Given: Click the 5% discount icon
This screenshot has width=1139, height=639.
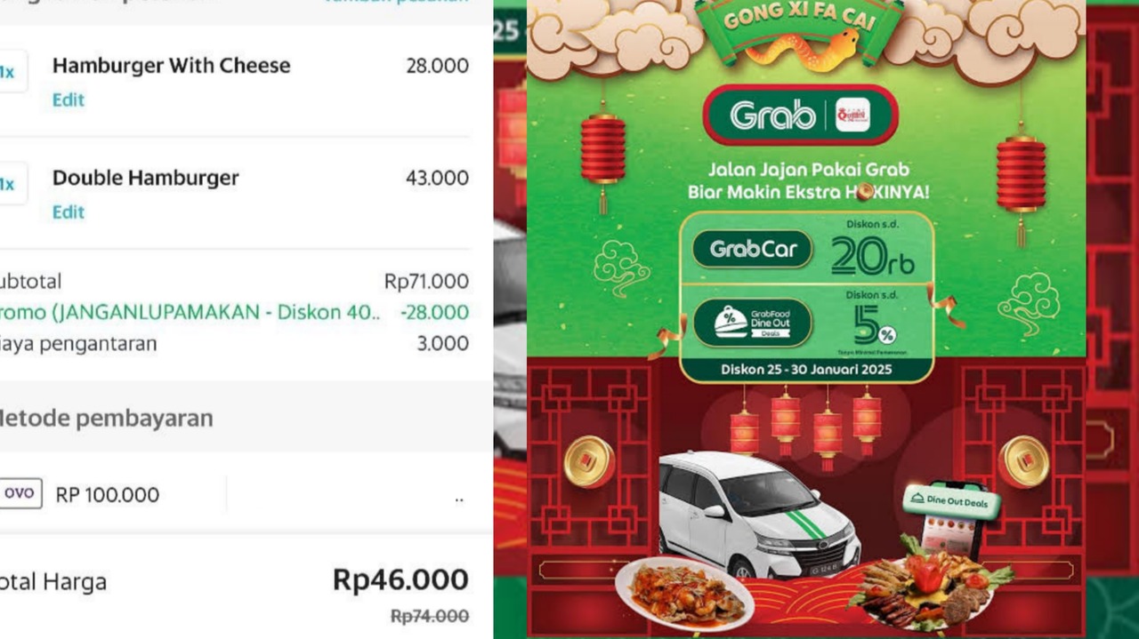Looking at the screenshot, I should [x=874, y=325].
